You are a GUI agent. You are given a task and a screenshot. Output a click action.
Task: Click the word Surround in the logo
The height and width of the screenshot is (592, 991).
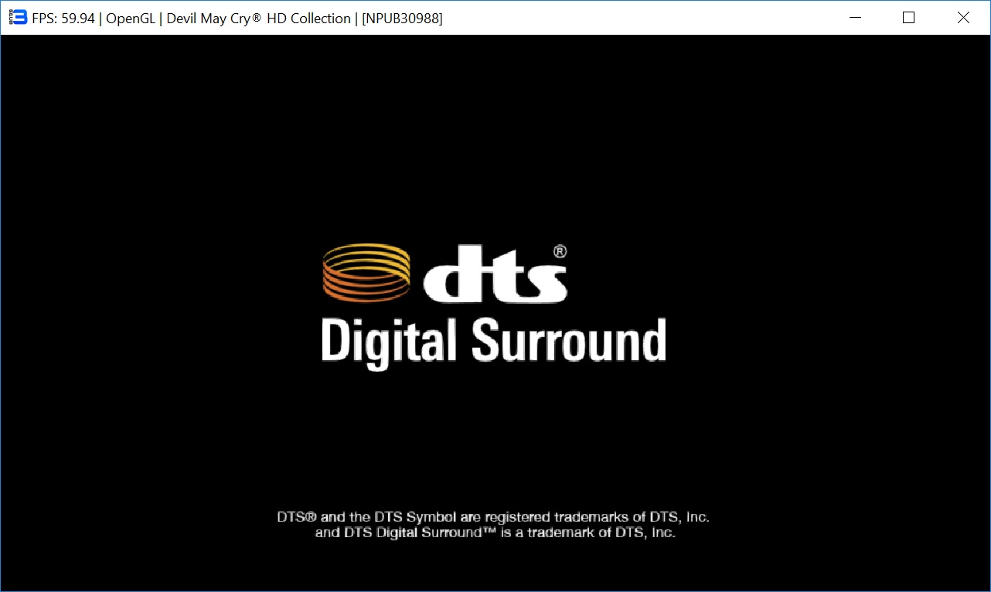point(569,341)
